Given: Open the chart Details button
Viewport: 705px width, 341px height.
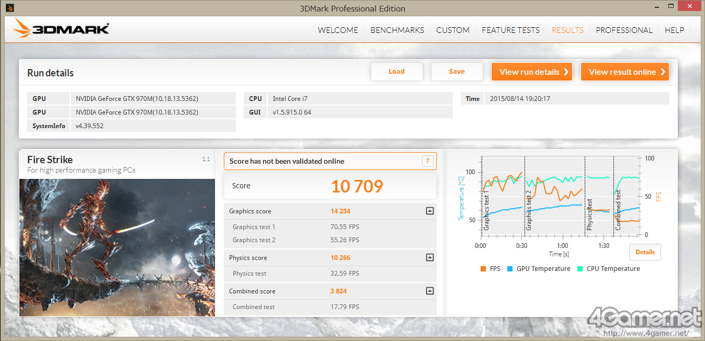Looking at the screenshot, I should pos(645,252).
